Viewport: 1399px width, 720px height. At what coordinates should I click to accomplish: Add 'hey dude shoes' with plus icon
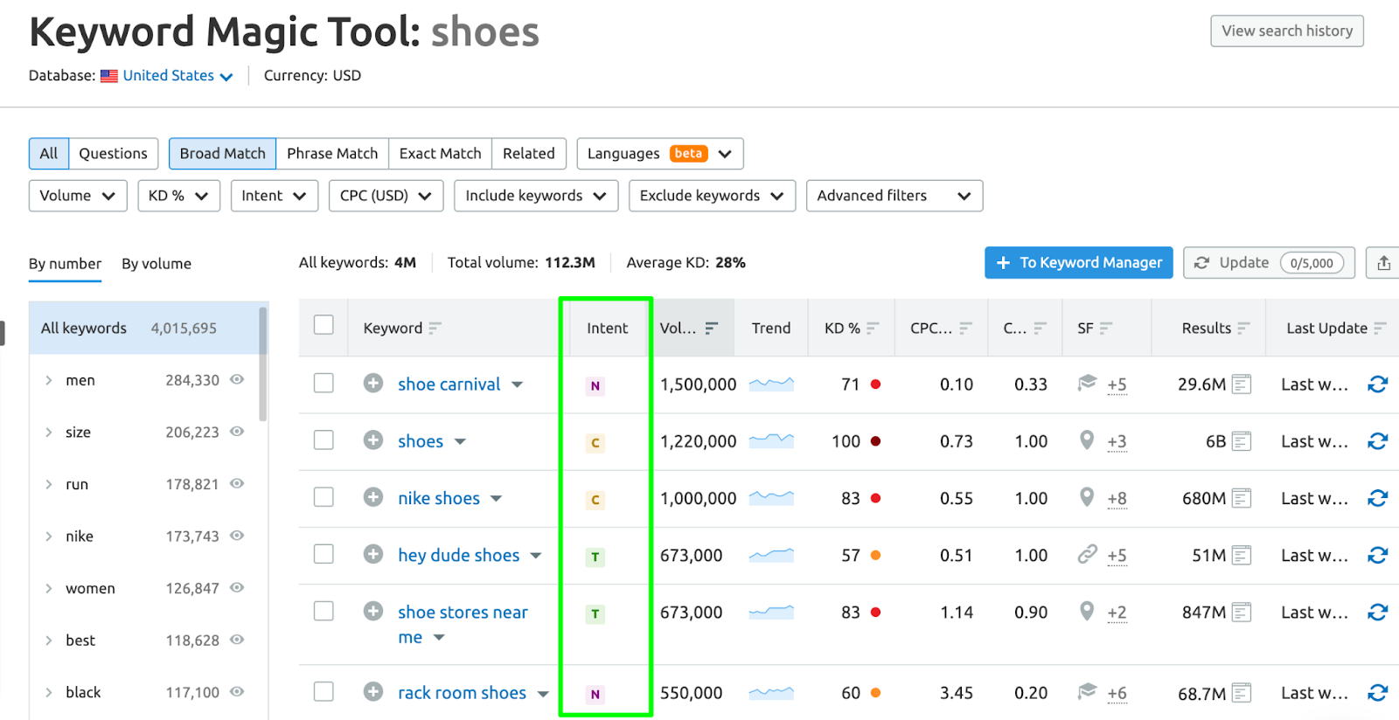point(373,554)
